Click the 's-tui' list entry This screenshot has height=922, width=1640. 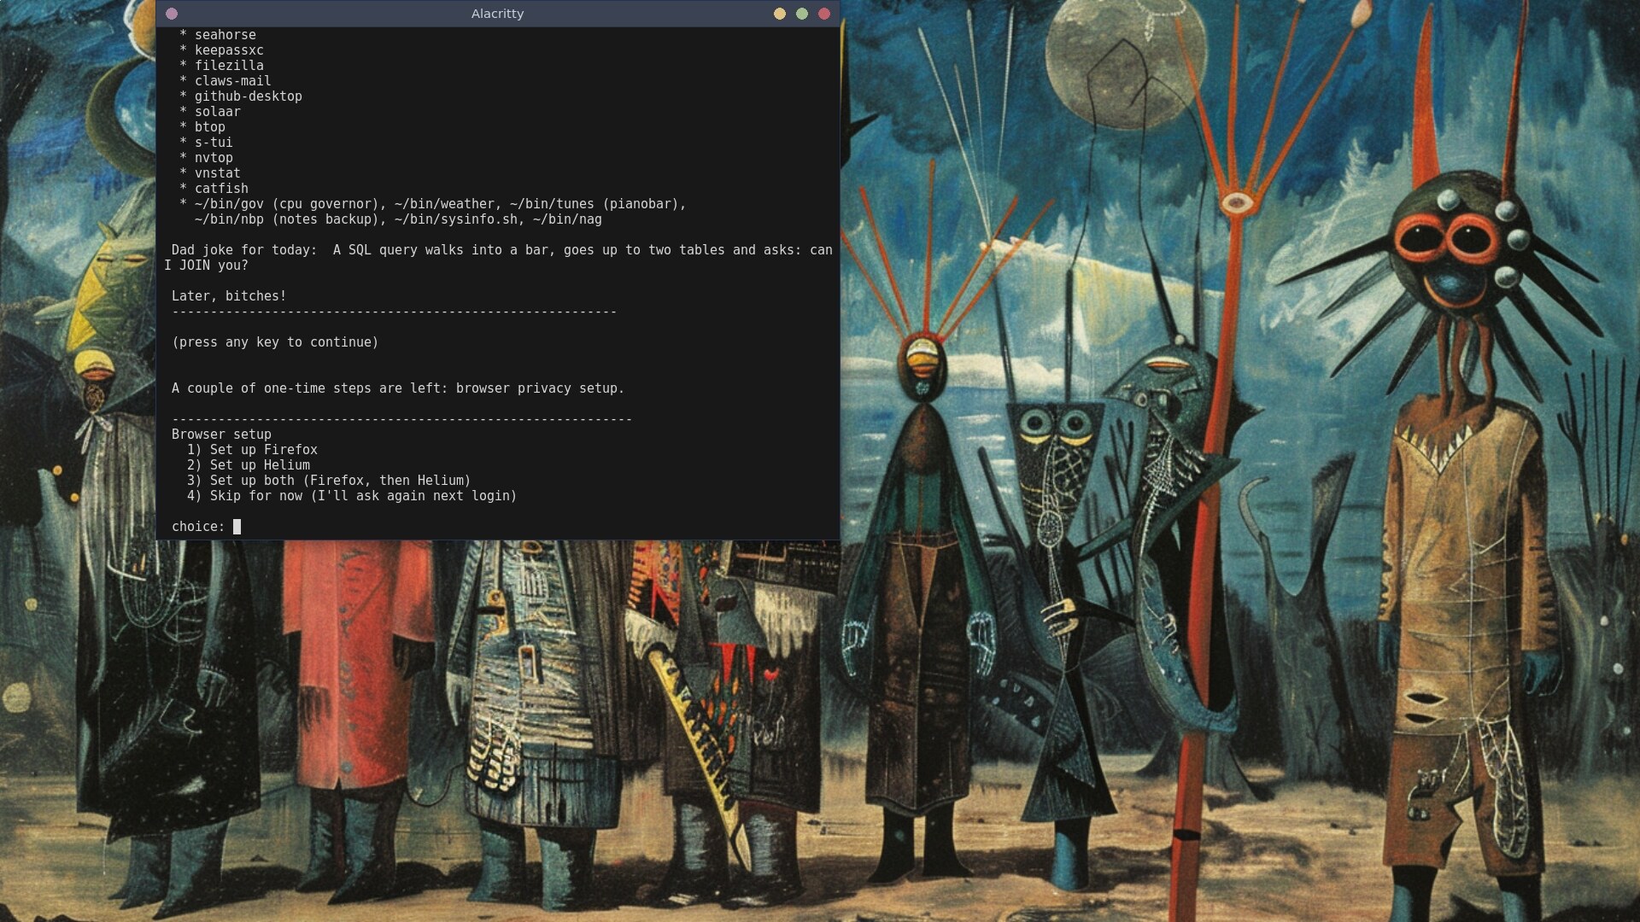[x=214, y=143]
